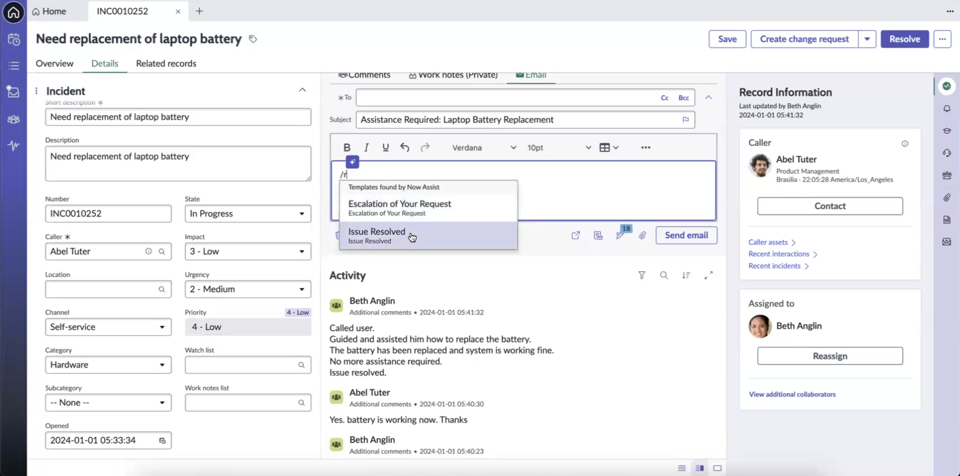Click the Contact button for caller

coord(830,206)
